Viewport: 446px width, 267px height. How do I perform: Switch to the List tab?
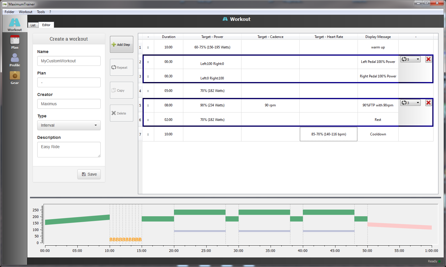(x=33, y=25)
